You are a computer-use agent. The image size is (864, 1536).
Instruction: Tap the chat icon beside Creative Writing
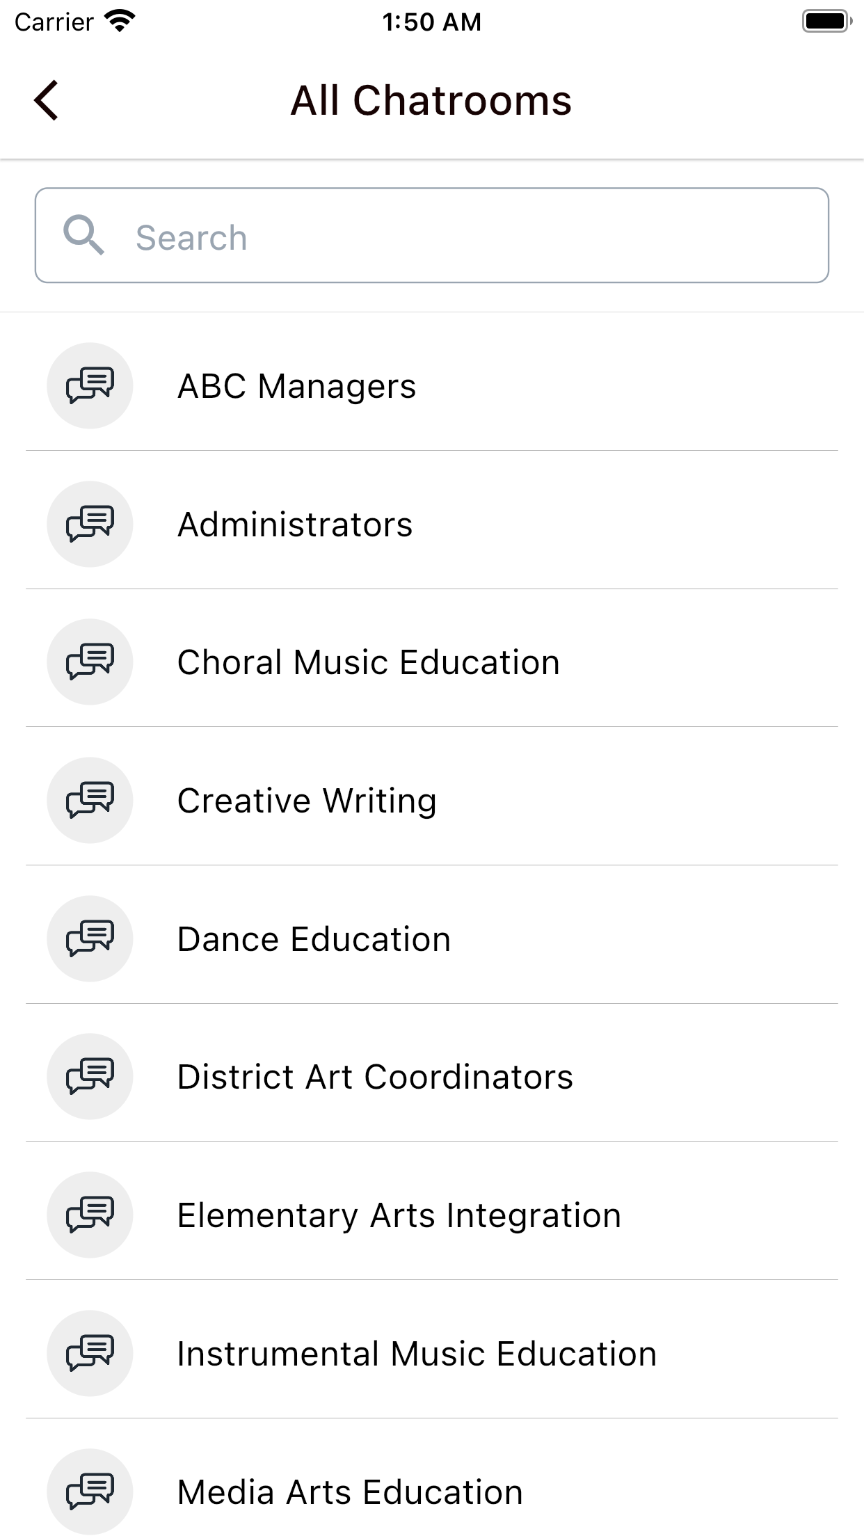point(90,800)
